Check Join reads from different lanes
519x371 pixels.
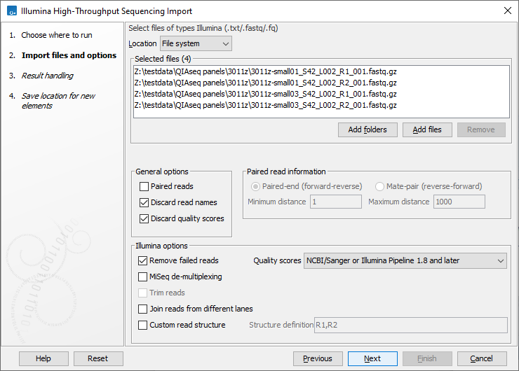coord(144,309)
